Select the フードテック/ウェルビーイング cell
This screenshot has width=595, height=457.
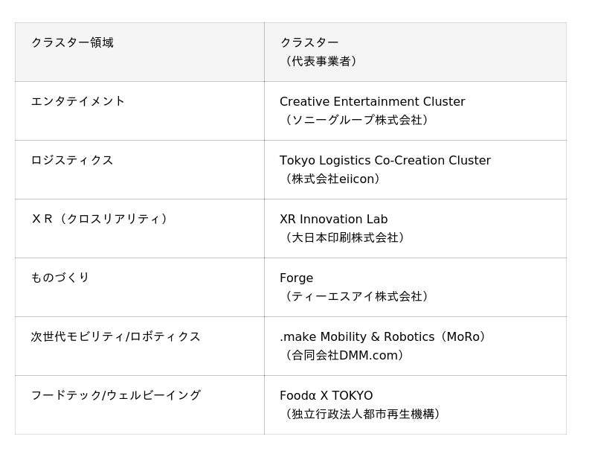[x=116, y=395]
